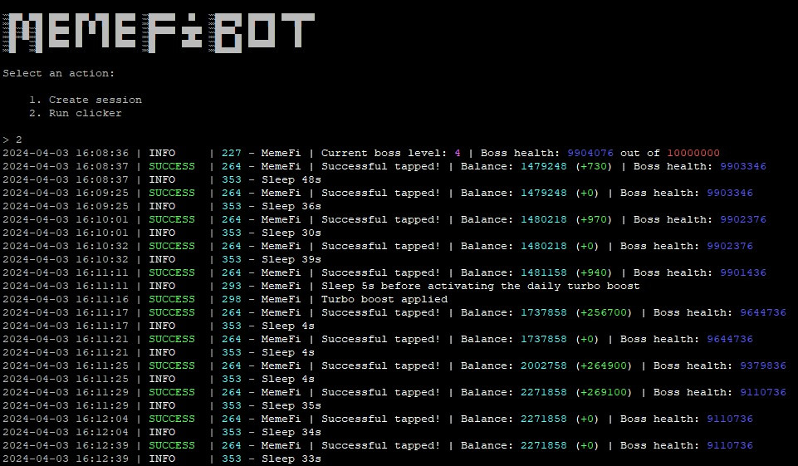Image resolution: width=798 pixels, height=466 pixels.
Task: Click INFO label at 16:12:39
Action: [162, 459]
